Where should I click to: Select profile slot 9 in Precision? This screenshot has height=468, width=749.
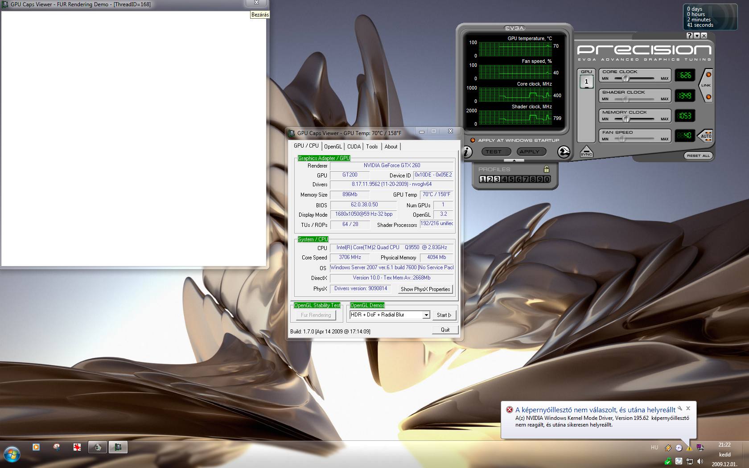point(539,179)
